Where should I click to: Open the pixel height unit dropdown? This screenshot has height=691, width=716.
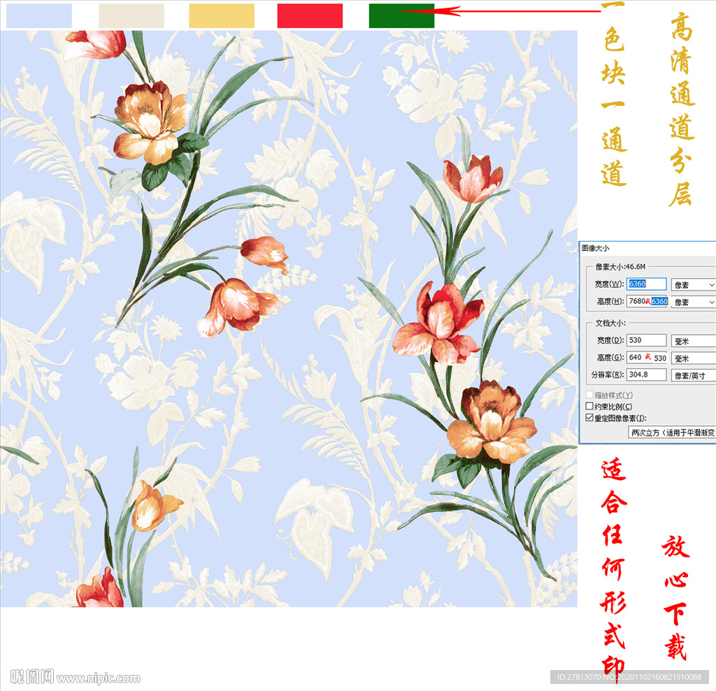693,302
